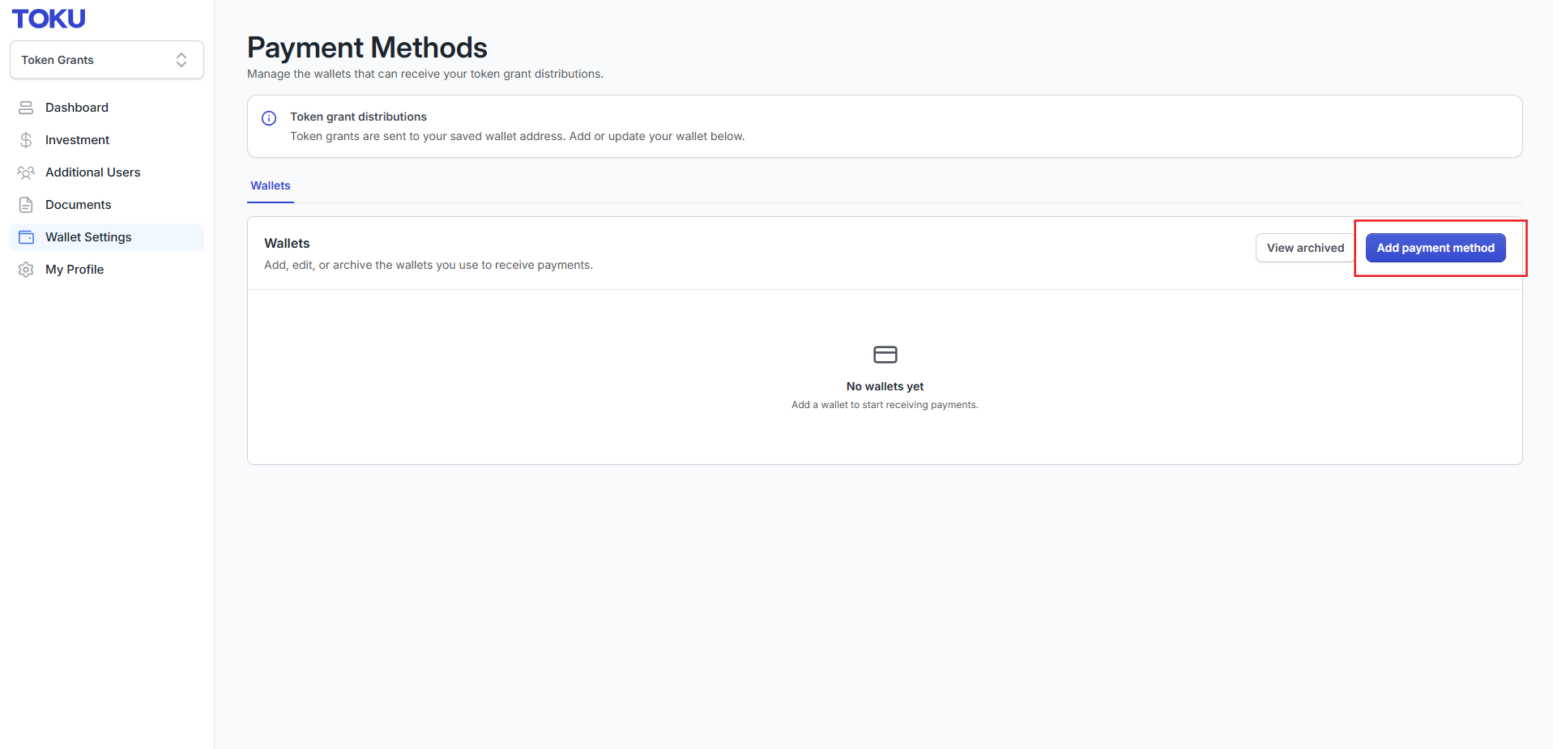Click the Investment dollar sign icon

click(x=26, y=140)
